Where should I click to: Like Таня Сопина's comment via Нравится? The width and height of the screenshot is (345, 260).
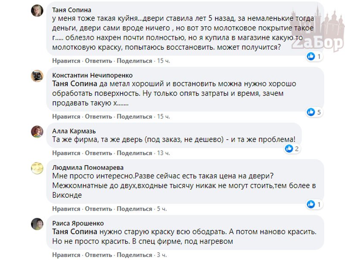pyautogui.click(x=66, y=61)
